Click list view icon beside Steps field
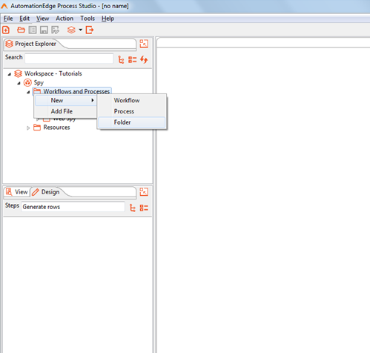 click(144, 208)
